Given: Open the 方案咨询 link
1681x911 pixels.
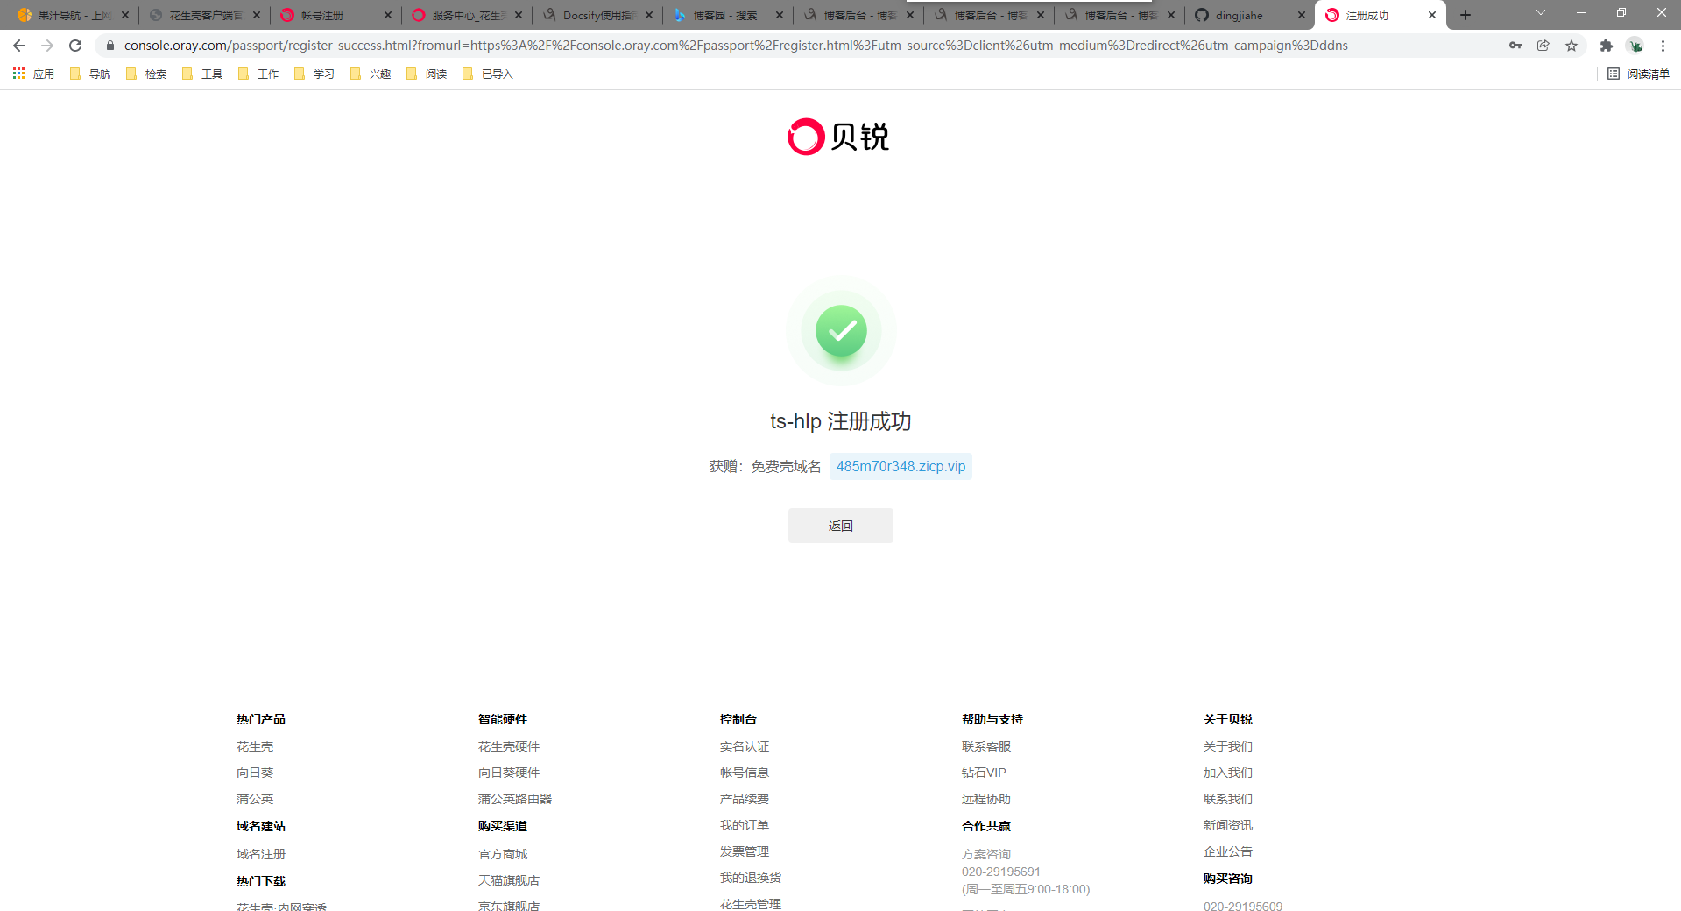Looking at the screenshot, I should [x=986, y=854].
